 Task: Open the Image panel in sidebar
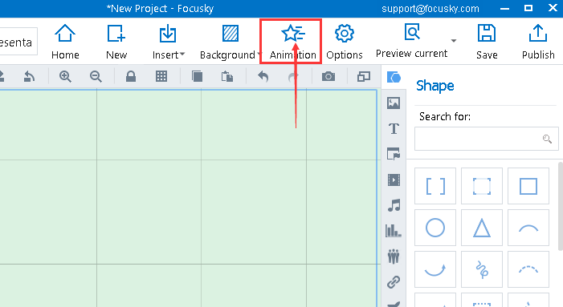394,103
